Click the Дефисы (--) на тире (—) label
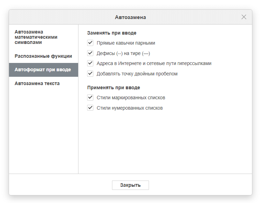Viewport: 261px width, 203px height. tap(123, 53)
